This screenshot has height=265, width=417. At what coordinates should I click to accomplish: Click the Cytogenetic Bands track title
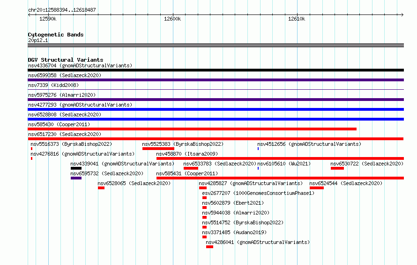click(56, 35)
